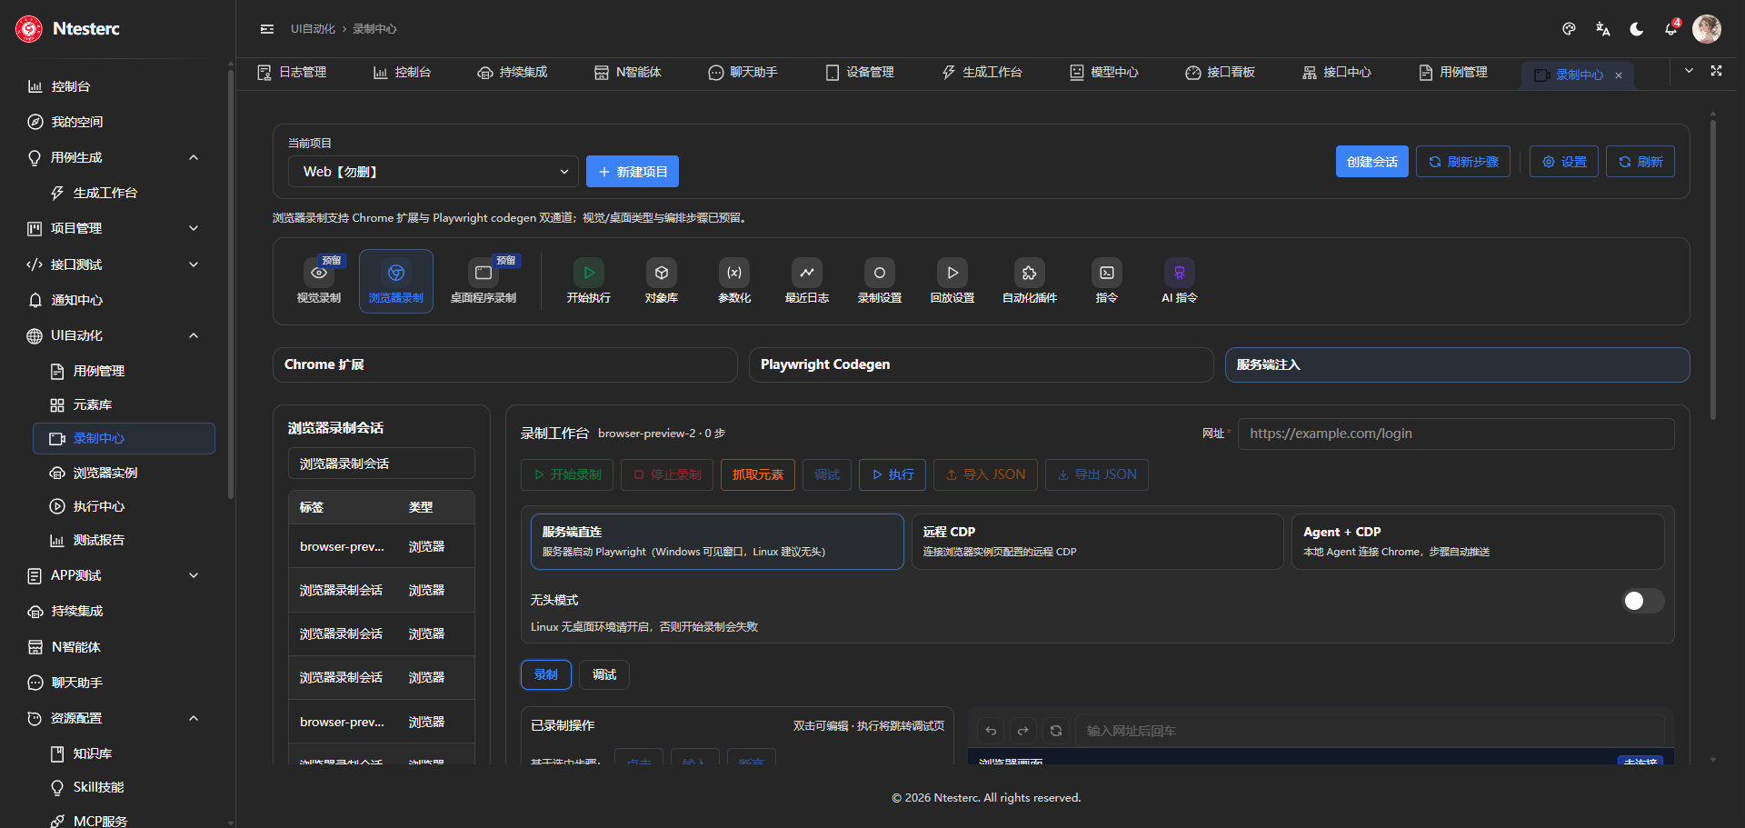Open the tab list dropdown chevron
Viewport: 1745px width, 828px height.
pos(1689,71)
